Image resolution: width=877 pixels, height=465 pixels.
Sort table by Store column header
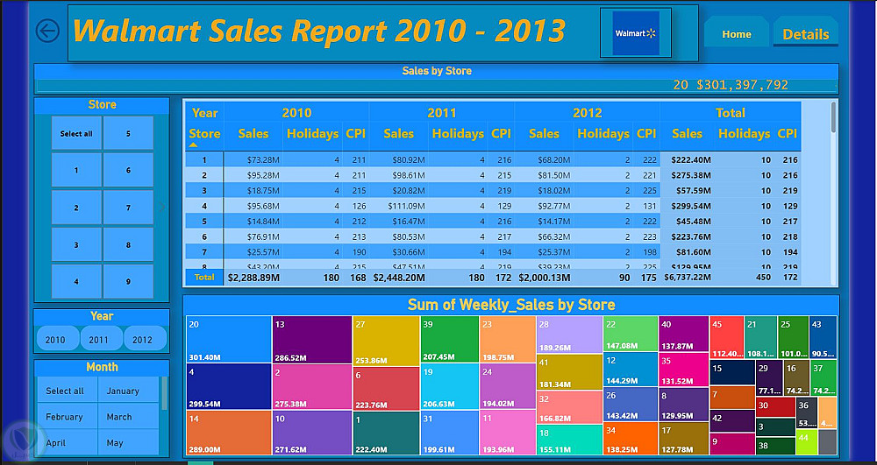coord(204,134)
